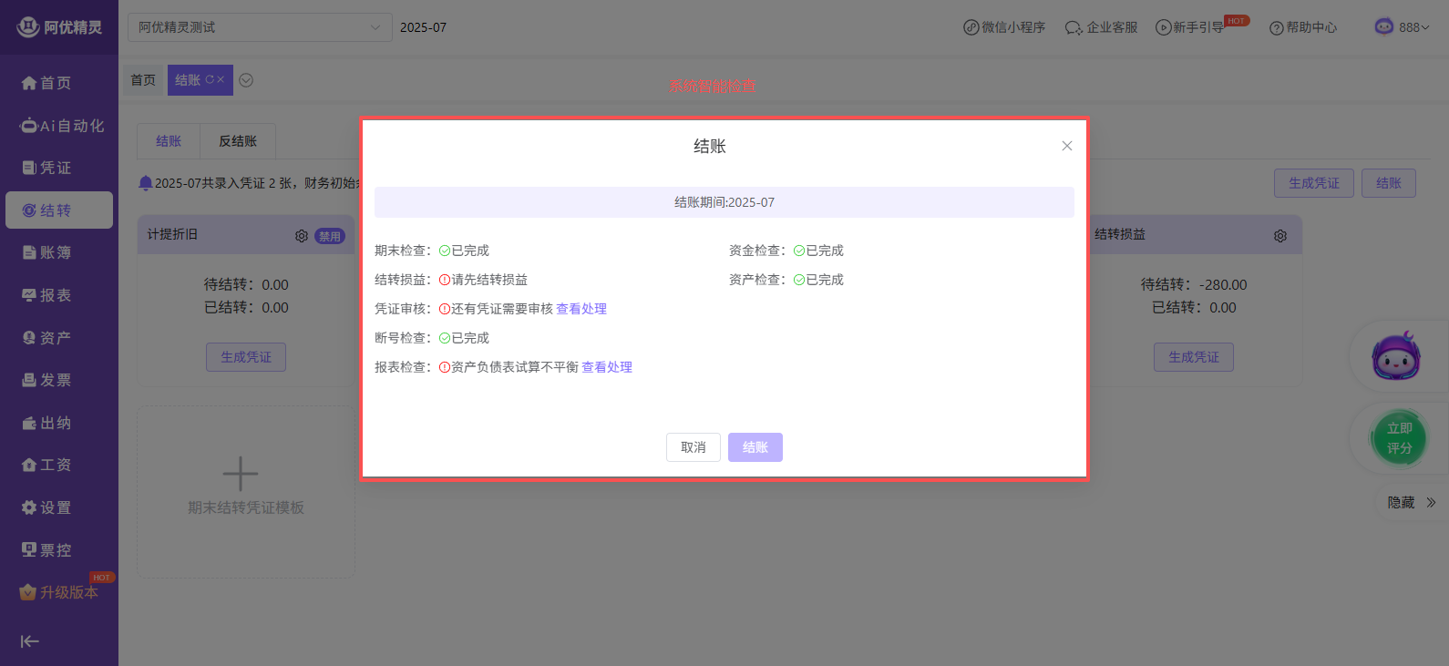Viewport: 1449px width, 666px height.
Task: Click 查看处理 link next to 凭证审核
Action: [581, 309]
